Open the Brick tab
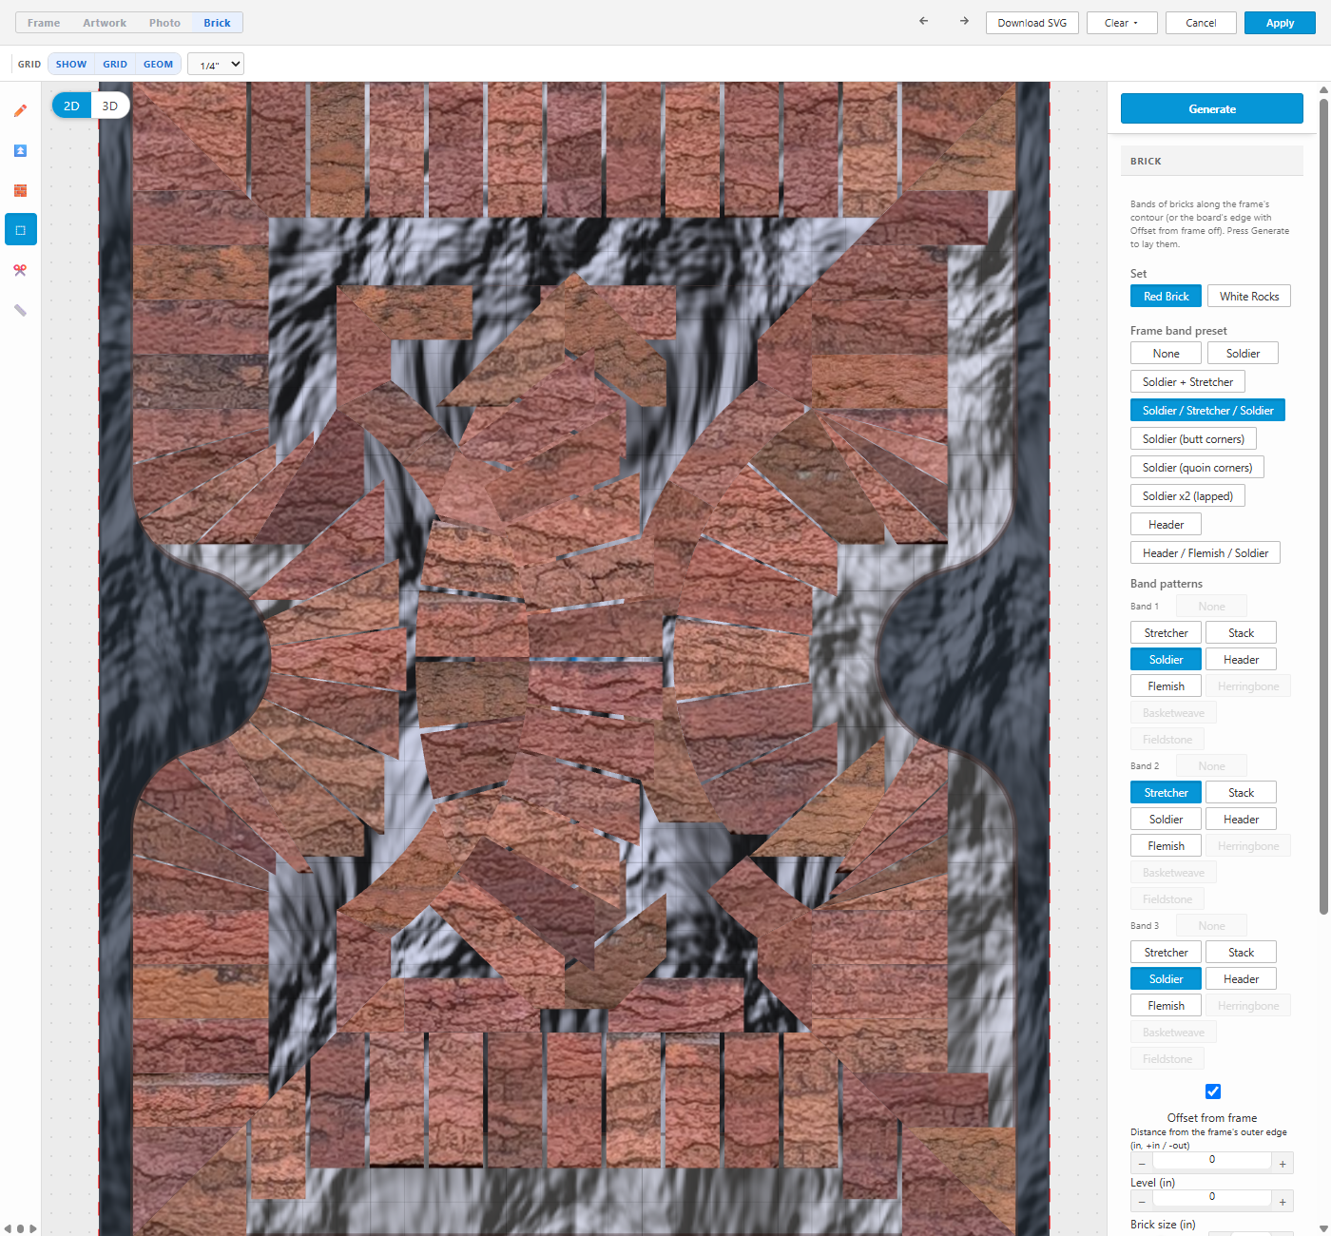The image size is (1331, 1236). (x=217, y=23)
